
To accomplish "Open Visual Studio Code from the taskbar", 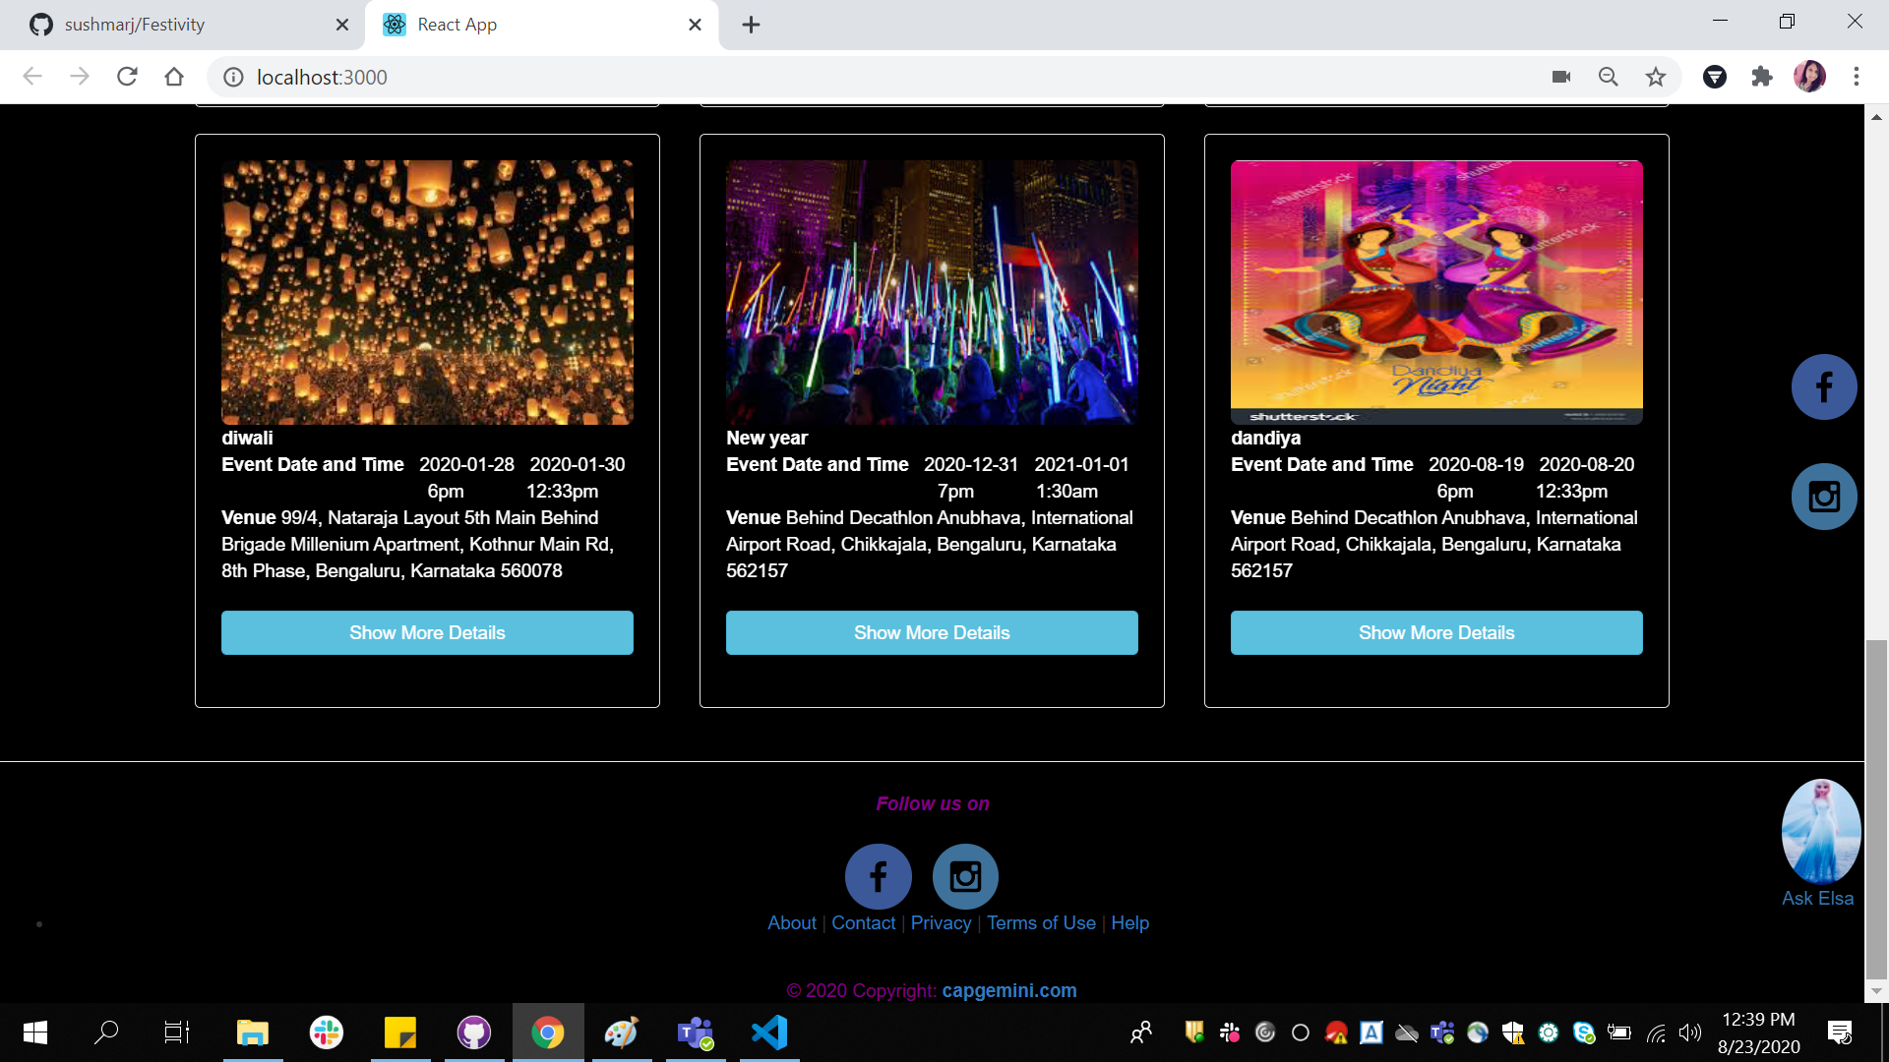I will 769,1032.
